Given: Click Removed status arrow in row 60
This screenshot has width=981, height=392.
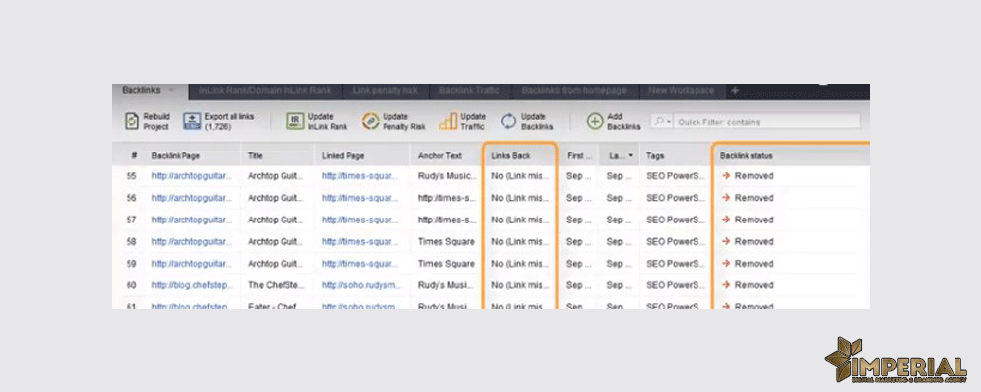Looking at the screenshot, I should click(x=726, y=285).
